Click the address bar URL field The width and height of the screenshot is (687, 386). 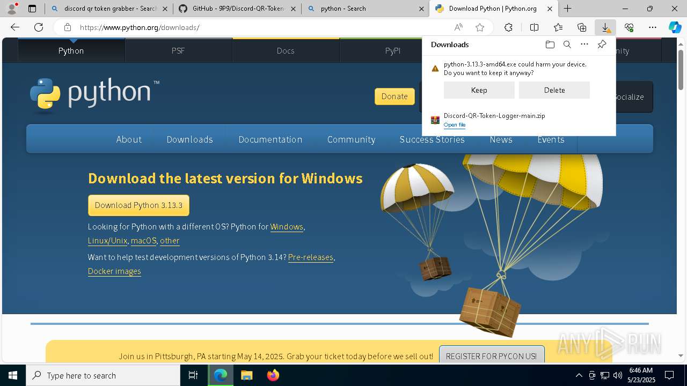258,27
